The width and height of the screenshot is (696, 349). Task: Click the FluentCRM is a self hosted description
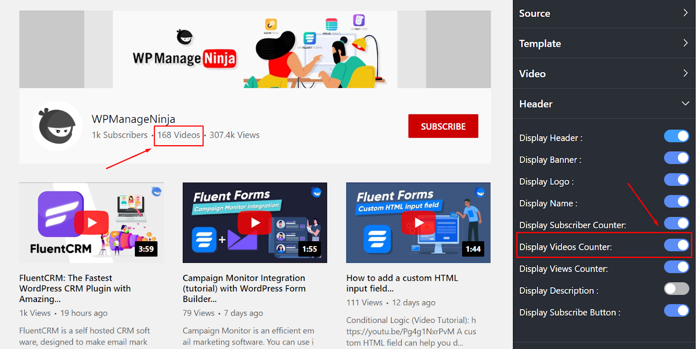(x=84, y=336)
